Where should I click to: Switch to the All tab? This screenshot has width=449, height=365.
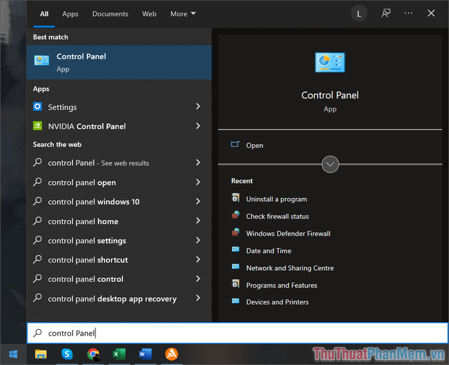44,13
